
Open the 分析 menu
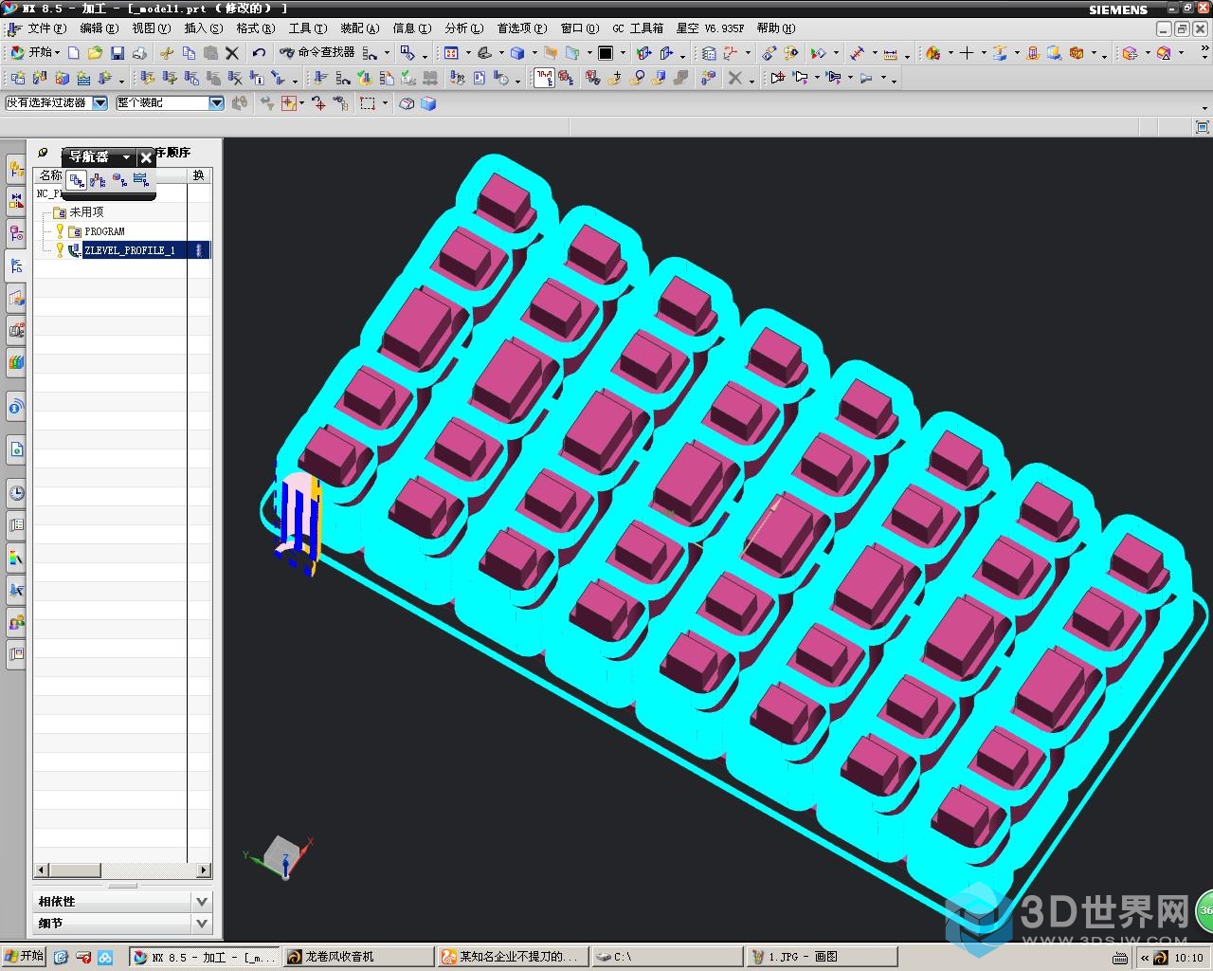[x=464, y=28]
